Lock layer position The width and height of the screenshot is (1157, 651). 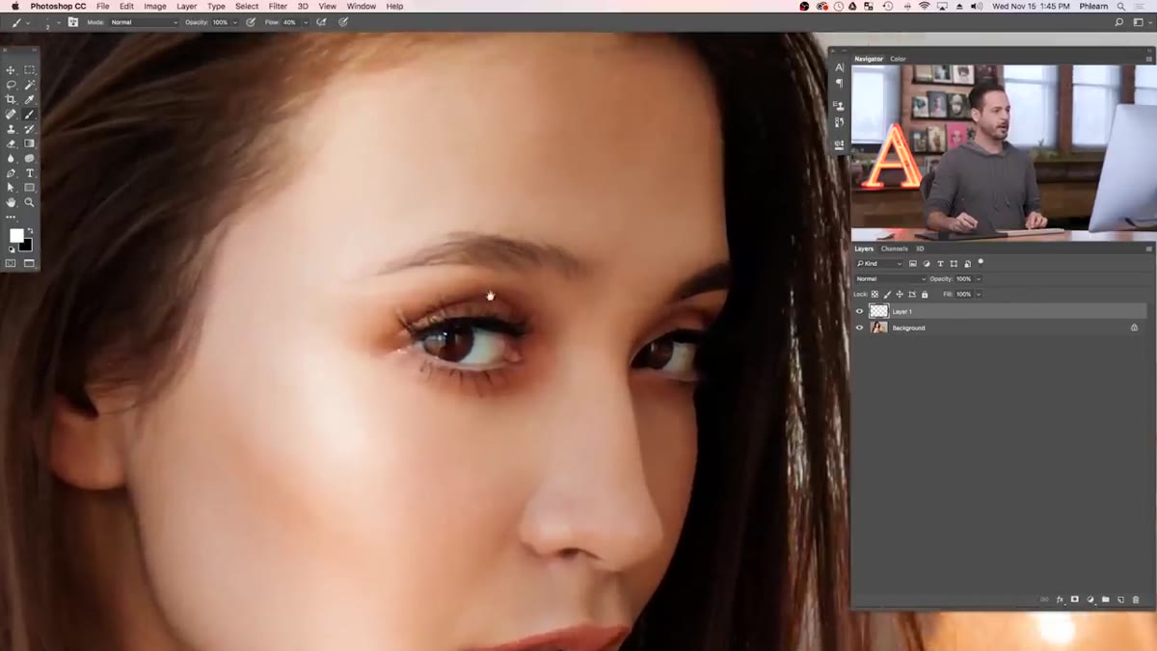click(900, 294)
